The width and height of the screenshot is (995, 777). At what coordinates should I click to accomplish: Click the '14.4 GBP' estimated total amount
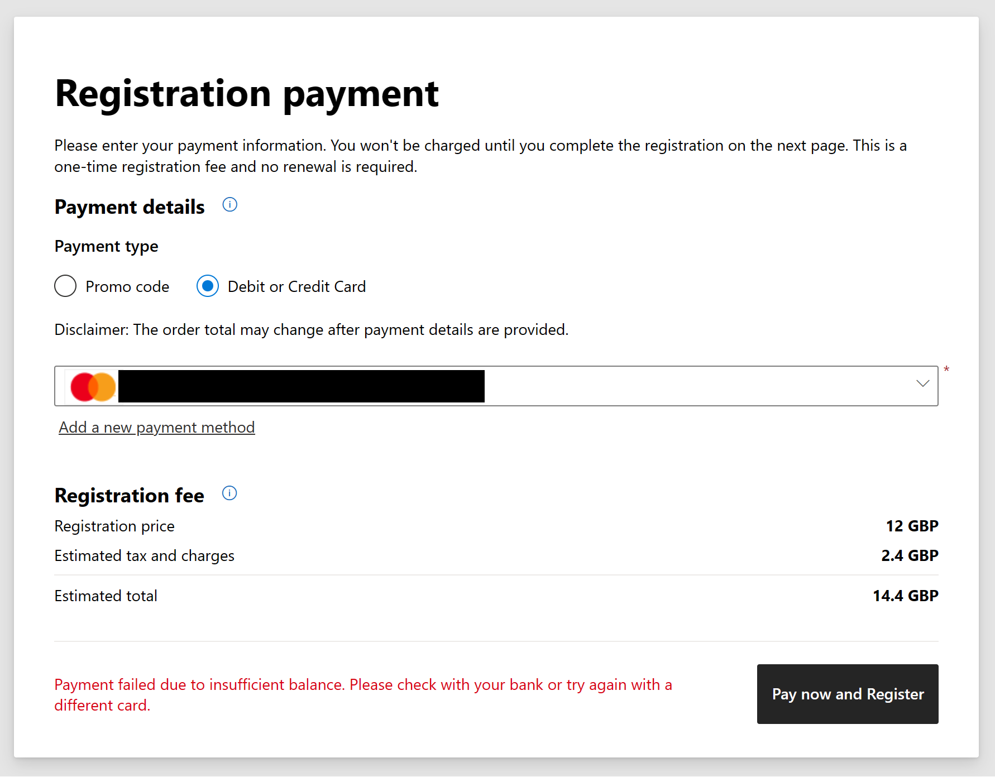(906, 596)
